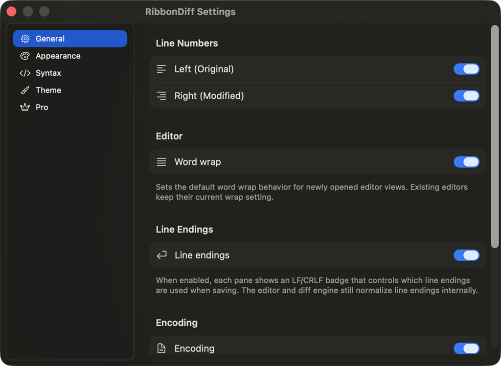
Task: Click the gear icon beside General
Action: coord(25,39)
